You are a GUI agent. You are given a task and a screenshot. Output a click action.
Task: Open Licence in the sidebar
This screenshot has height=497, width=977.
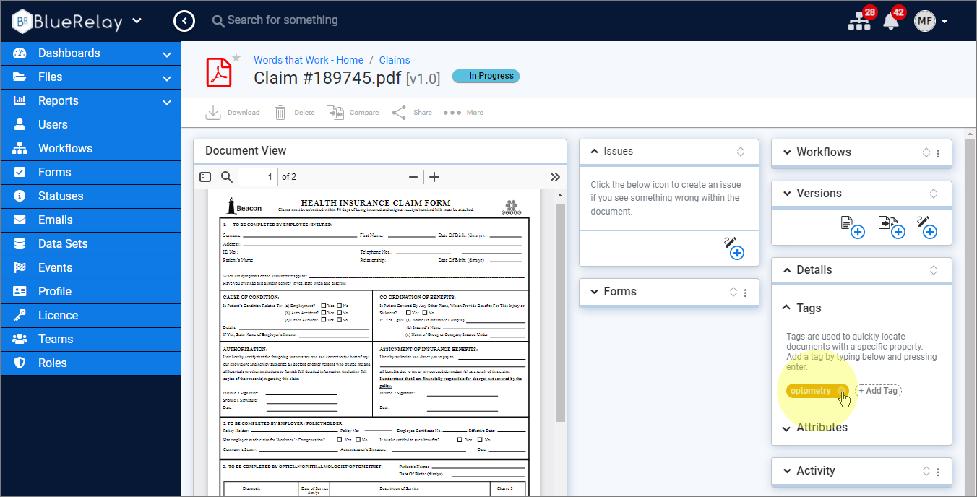[x=90, y=316]
